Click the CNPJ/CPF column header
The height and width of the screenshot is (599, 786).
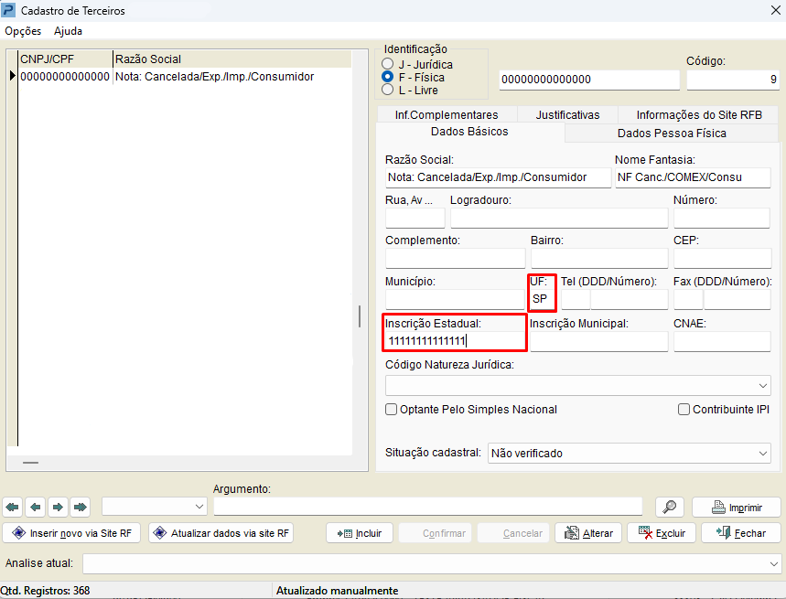click(x=65, y=59)
